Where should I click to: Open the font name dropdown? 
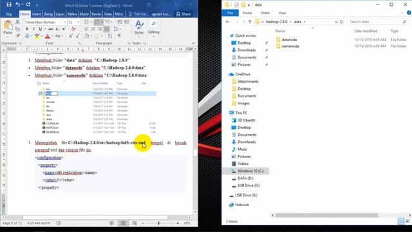(65, 22)
